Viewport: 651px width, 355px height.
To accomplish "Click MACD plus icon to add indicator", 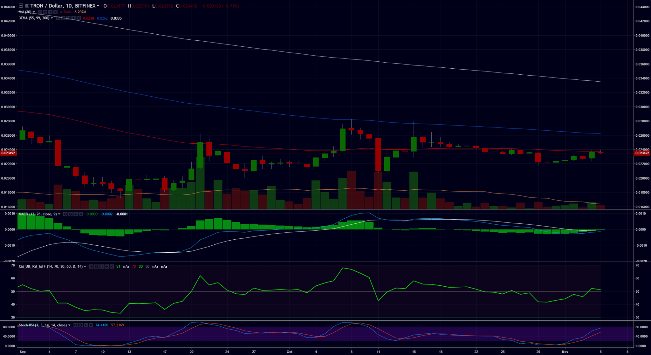I will tap(76, 214).
